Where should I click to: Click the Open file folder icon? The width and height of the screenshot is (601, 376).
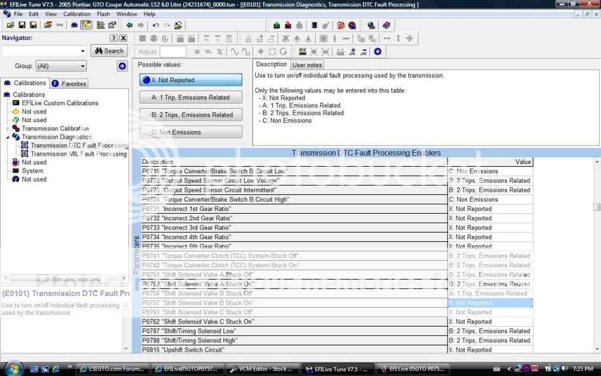pyautogui.click(x=10, y=25)
